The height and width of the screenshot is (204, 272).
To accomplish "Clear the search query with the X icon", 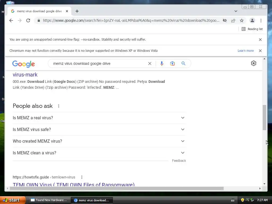I will [150, 63].
